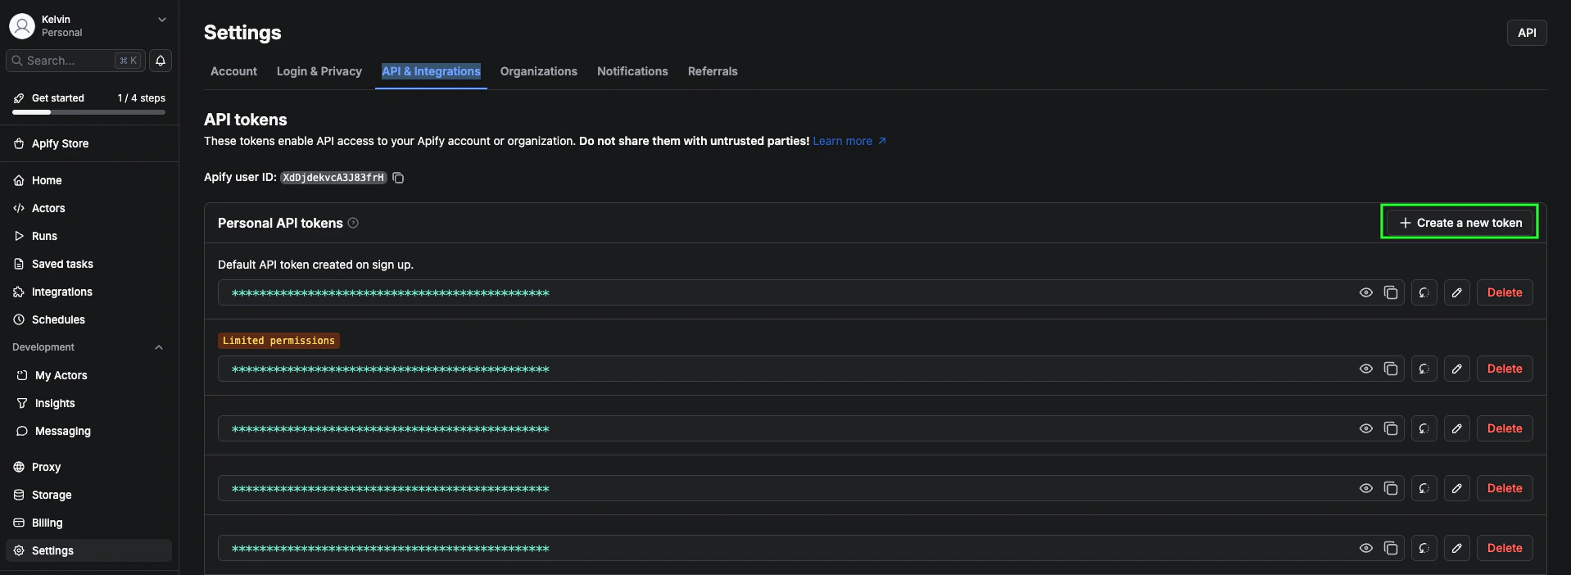Click the user ID value XdDjdekvcA3J83frH
Viewport: 1571px width, 575px height.
pyautogui.click(x=333, y=178)
